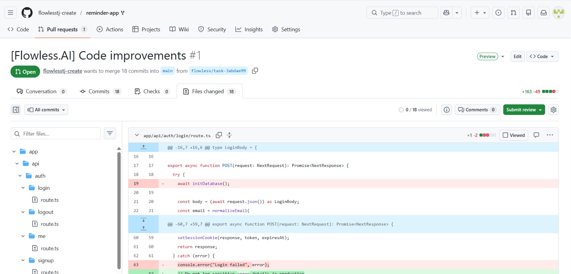This screenshot has width=571, height=274.
Task: Collapse the login/route.ts diff chevron
Action: (x=137, y=135)
